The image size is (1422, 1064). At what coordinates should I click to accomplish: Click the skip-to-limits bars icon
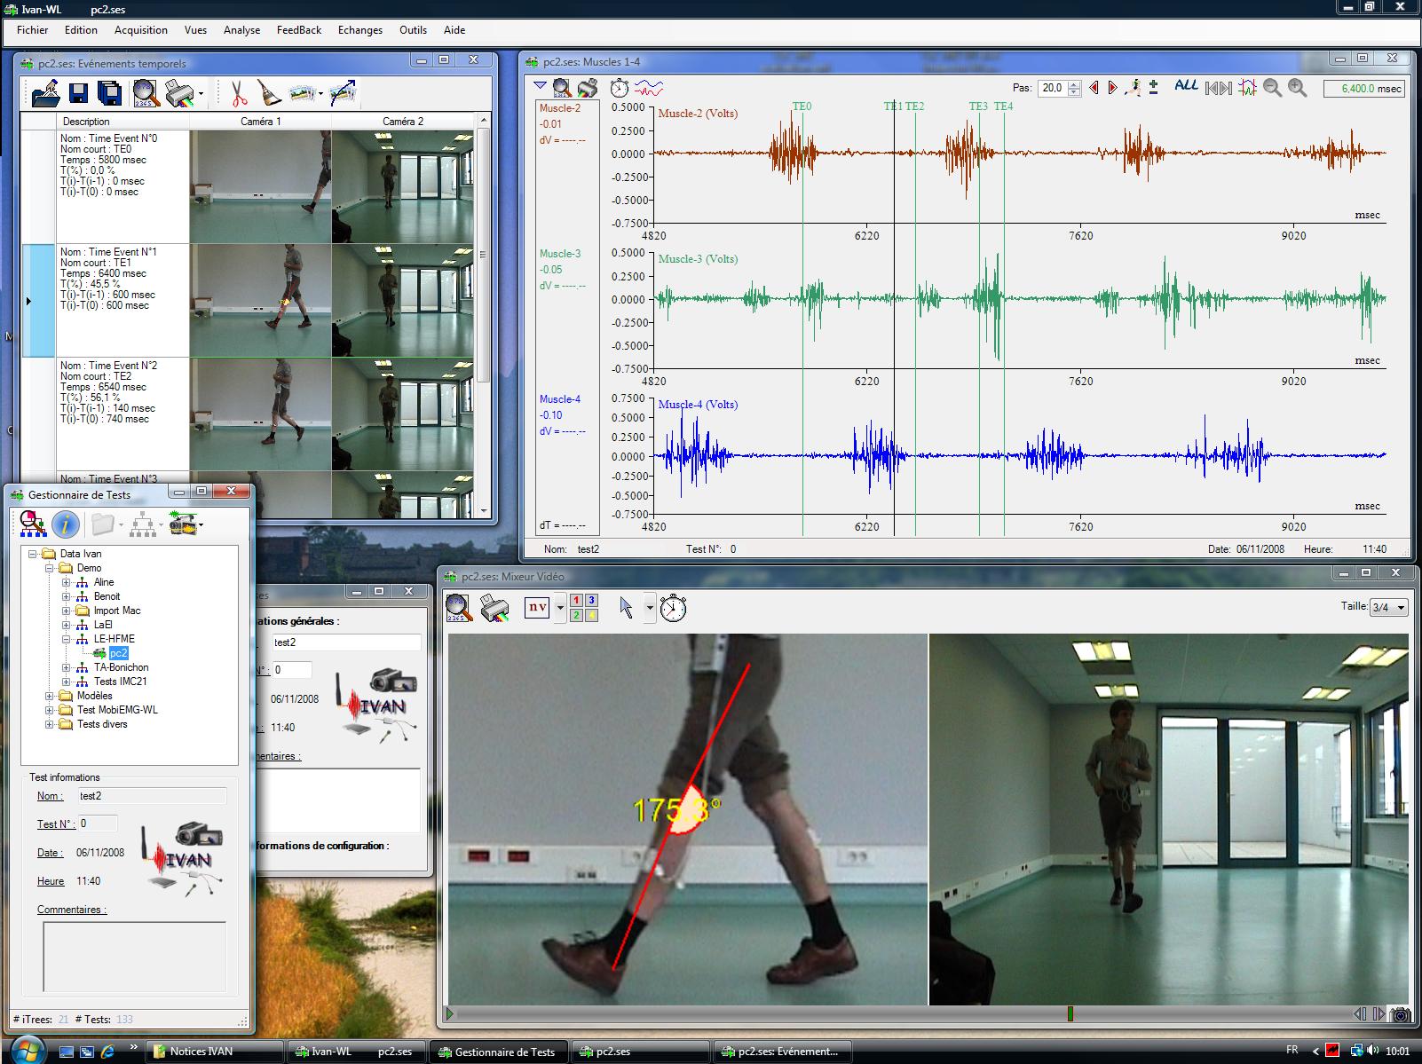pyautogui.click(x=1220, y=88)
